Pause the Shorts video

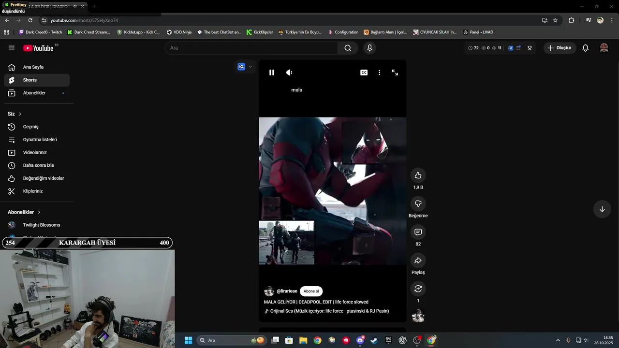[272, 72]
